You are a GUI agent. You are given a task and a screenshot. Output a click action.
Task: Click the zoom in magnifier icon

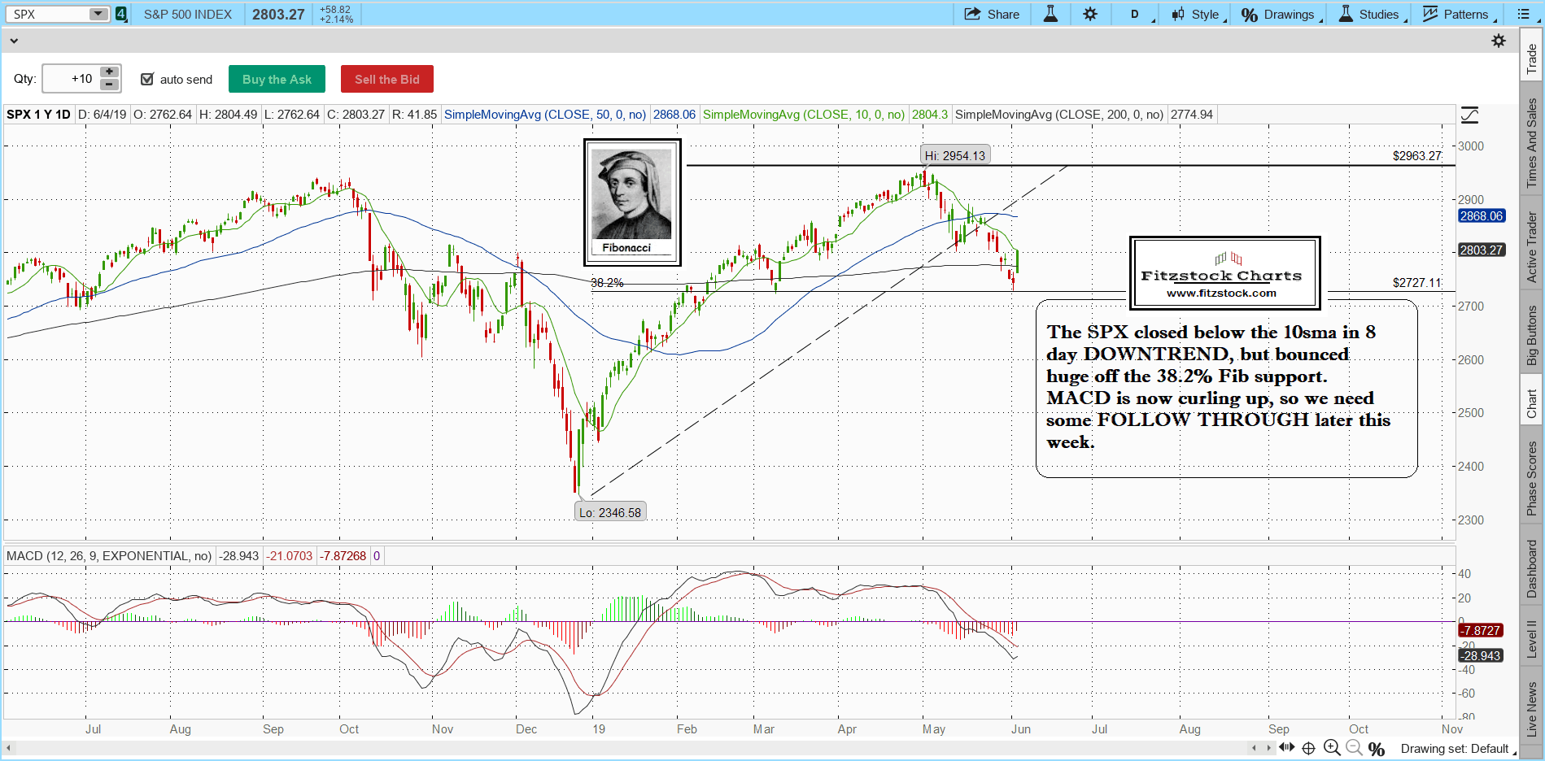(1332, 748)
